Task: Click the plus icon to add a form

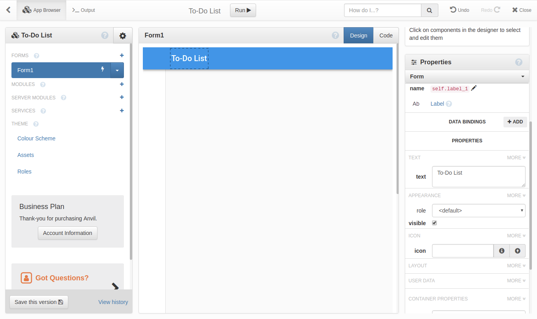Action: (122, 56)
